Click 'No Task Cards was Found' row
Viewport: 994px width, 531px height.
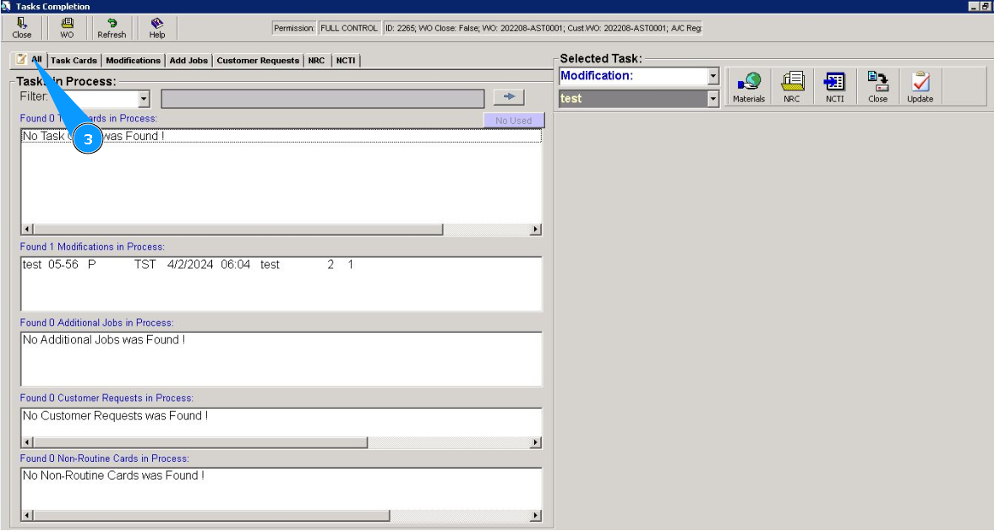(x=281, y=136)
